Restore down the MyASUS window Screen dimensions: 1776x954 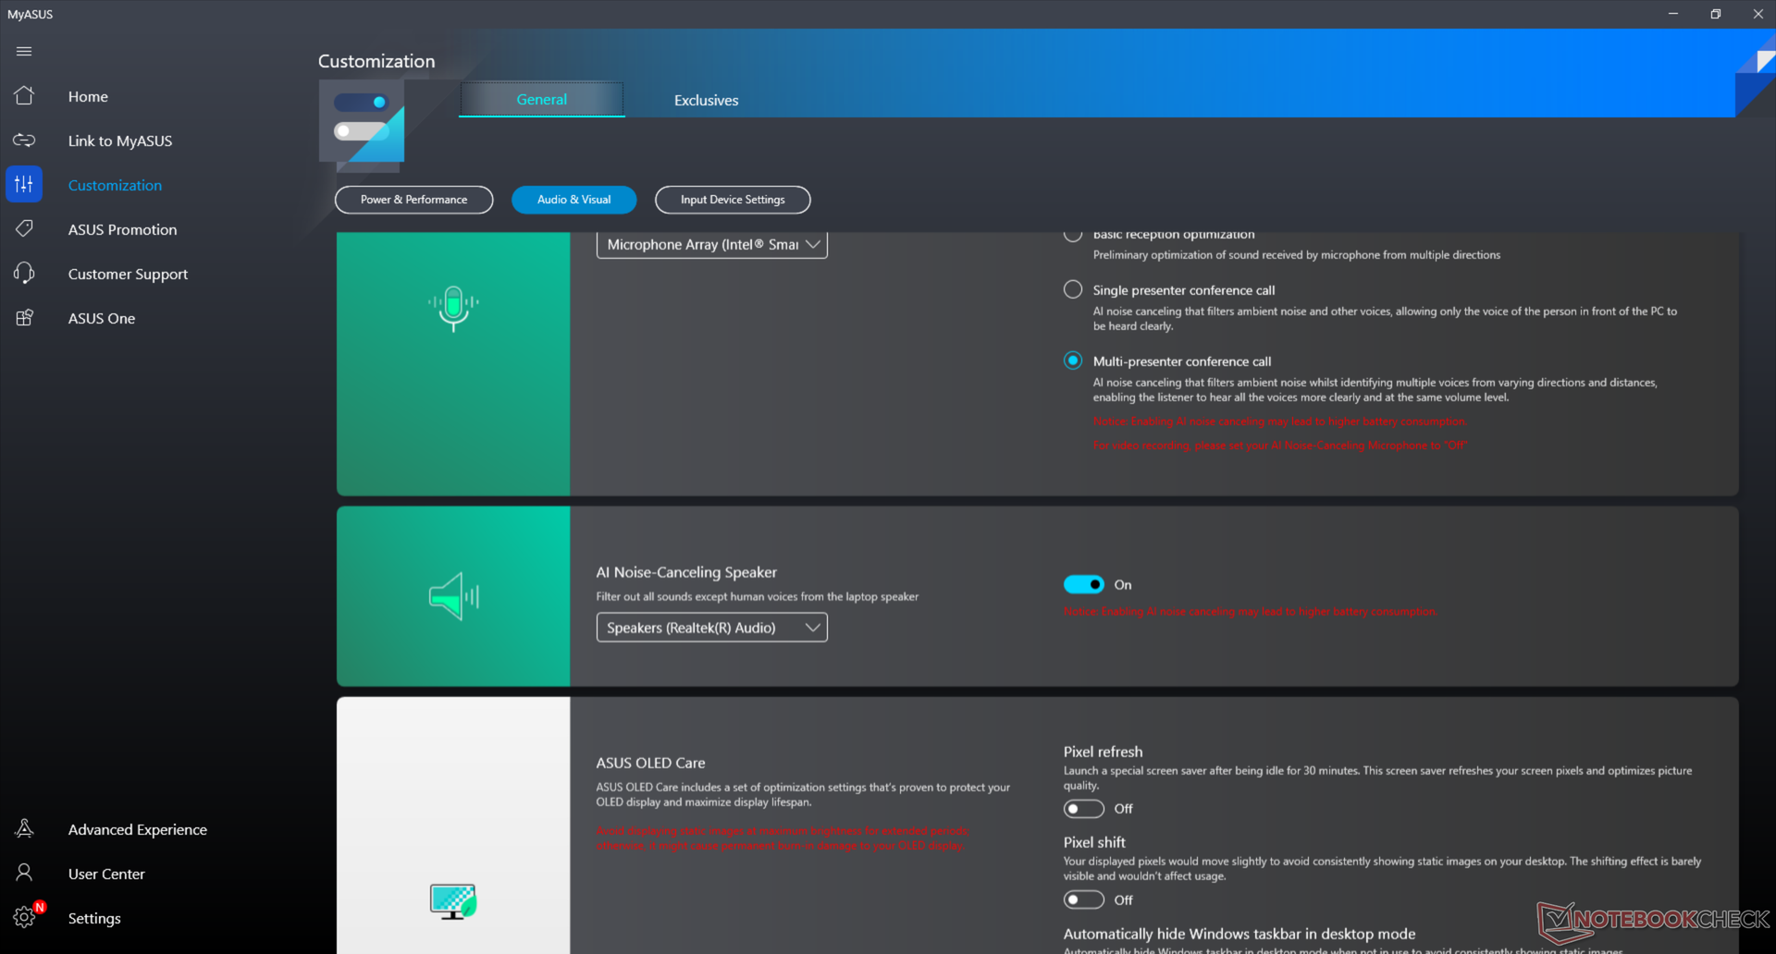[1716, 14]
